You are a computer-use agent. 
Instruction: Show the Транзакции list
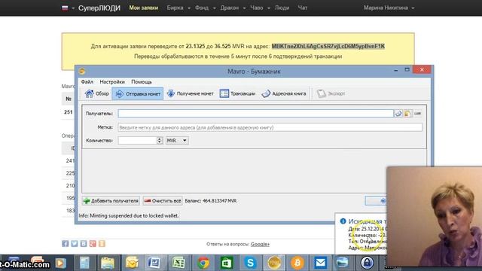pyautogui.click(x=237, y=93)
